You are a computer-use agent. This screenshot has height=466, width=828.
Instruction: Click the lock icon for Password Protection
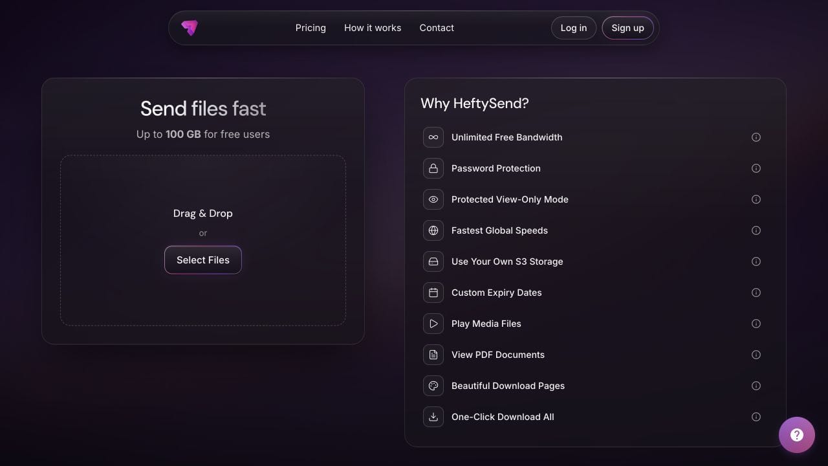[x=433, y=168]
